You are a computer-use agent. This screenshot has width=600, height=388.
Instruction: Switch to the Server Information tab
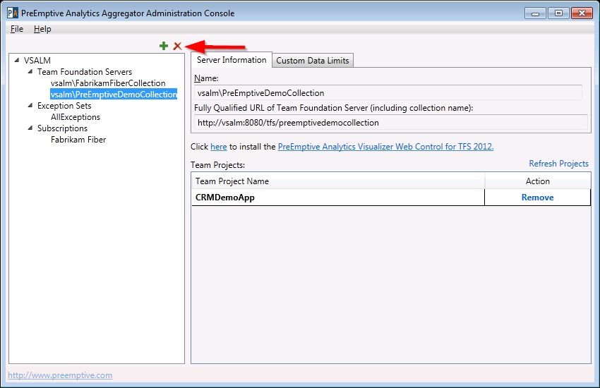[x=232, y=60]
